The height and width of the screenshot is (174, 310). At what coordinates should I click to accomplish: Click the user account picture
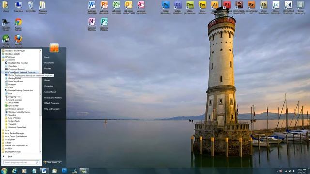pos(54,48)
